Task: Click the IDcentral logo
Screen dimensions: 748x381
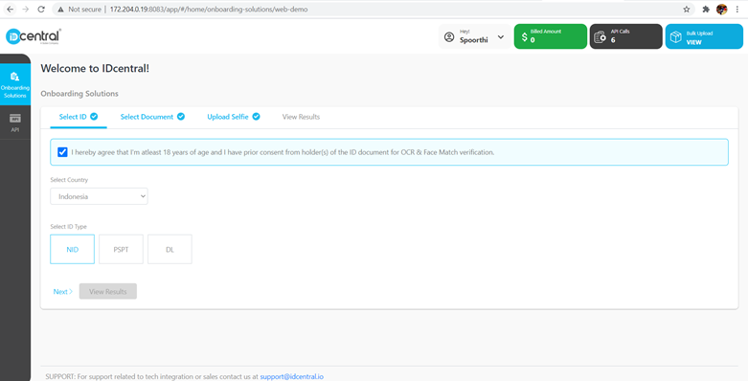Action: point(34,36)
